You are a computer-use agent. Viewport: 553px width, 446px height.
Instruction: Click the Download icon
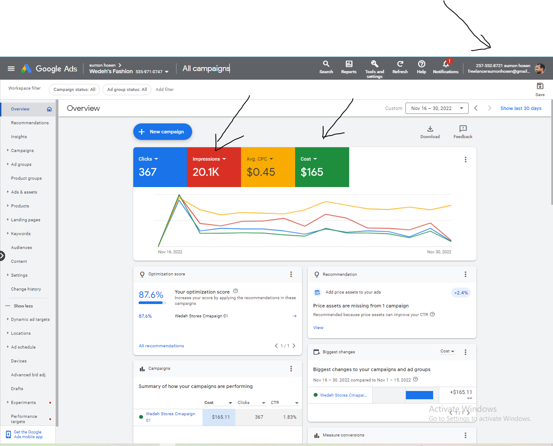(430, 129)
